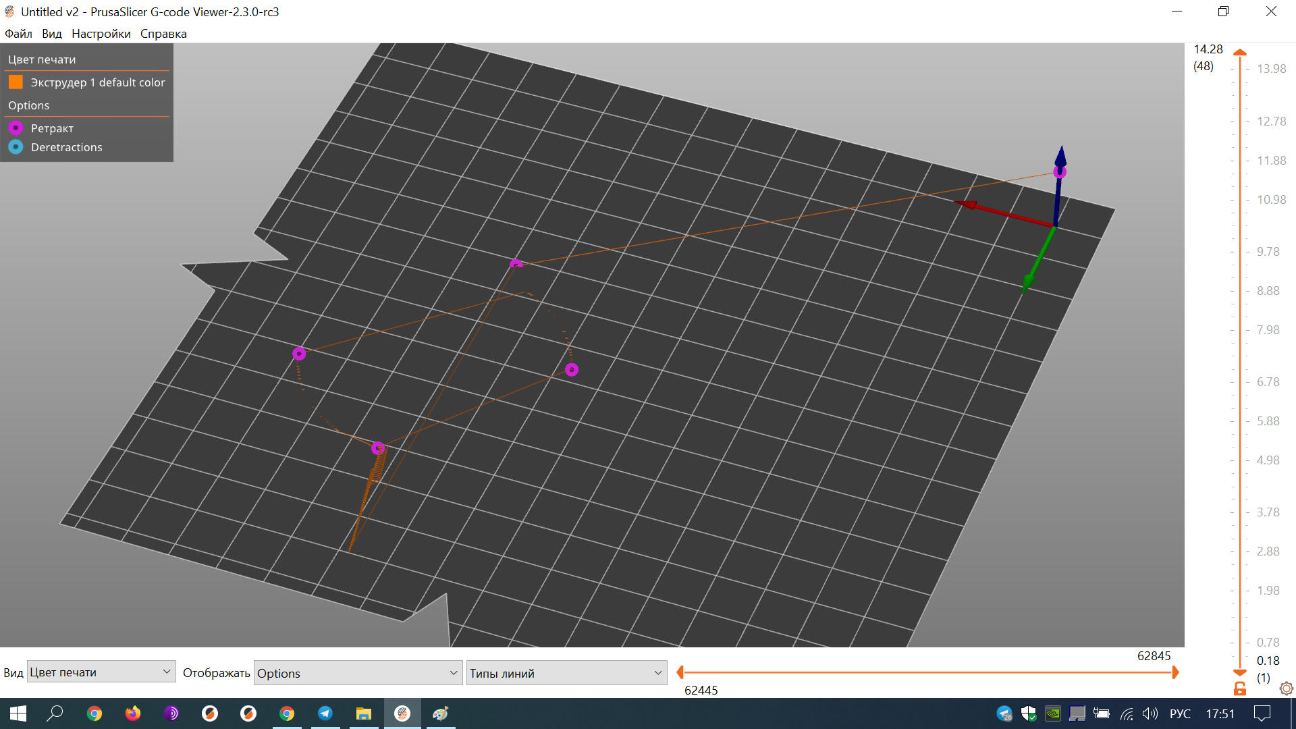This screenshot has height=729, width=1296.
Task: Click the Deretractions legend label
Action: click(66, 147)
